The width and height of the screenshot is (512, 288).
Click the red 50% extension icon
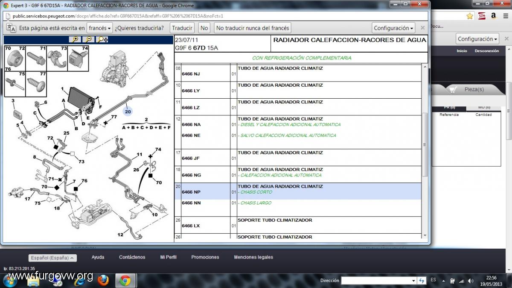[482, 16]
